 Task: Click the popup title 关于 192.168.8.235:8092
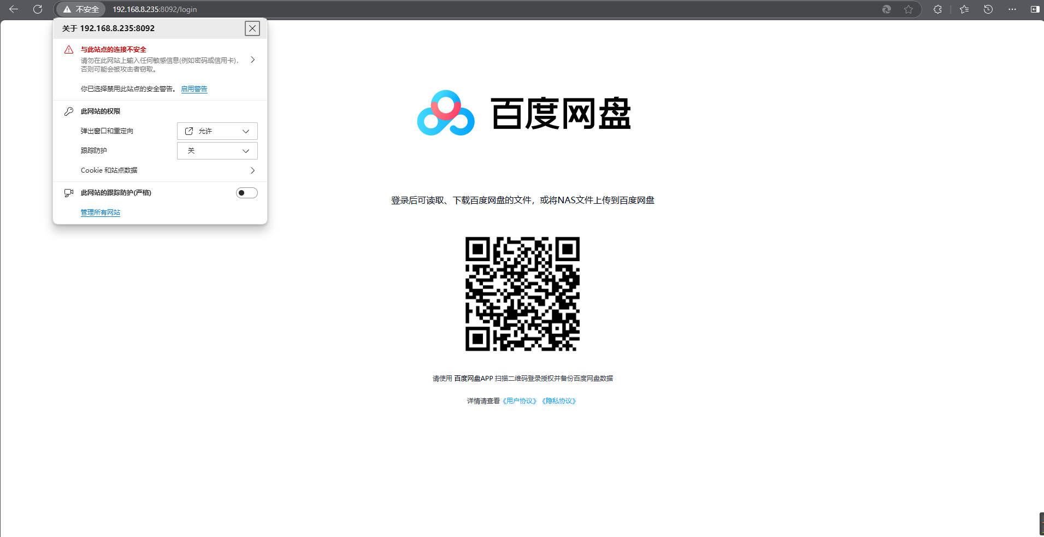(108, 28)
